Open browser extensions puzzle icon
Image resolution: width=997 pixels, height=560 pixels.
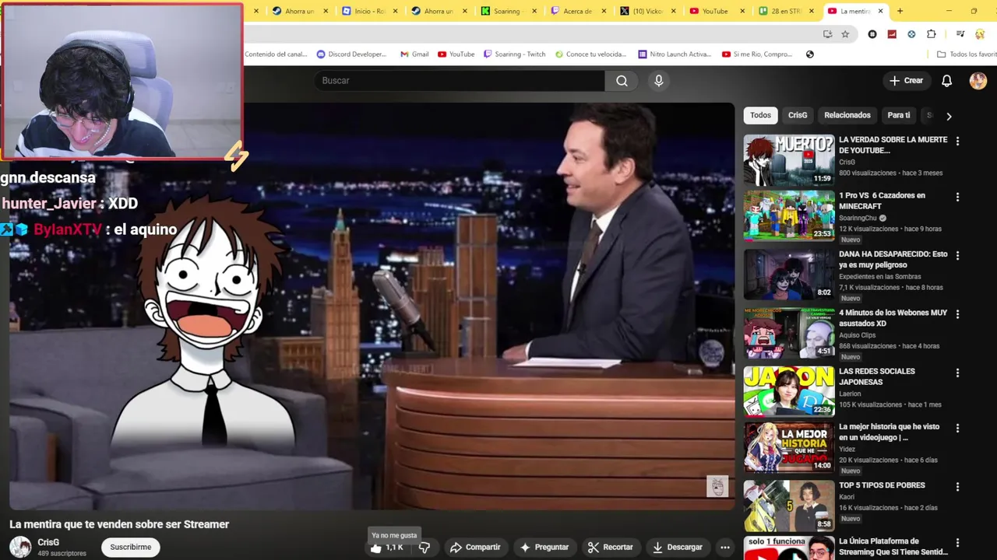click(932, 34)
